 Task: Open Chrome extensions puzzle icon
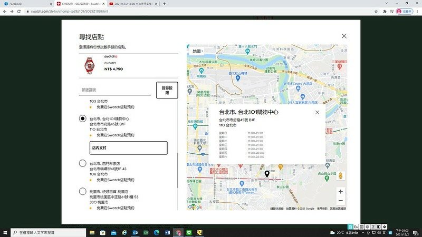[385, 11]
